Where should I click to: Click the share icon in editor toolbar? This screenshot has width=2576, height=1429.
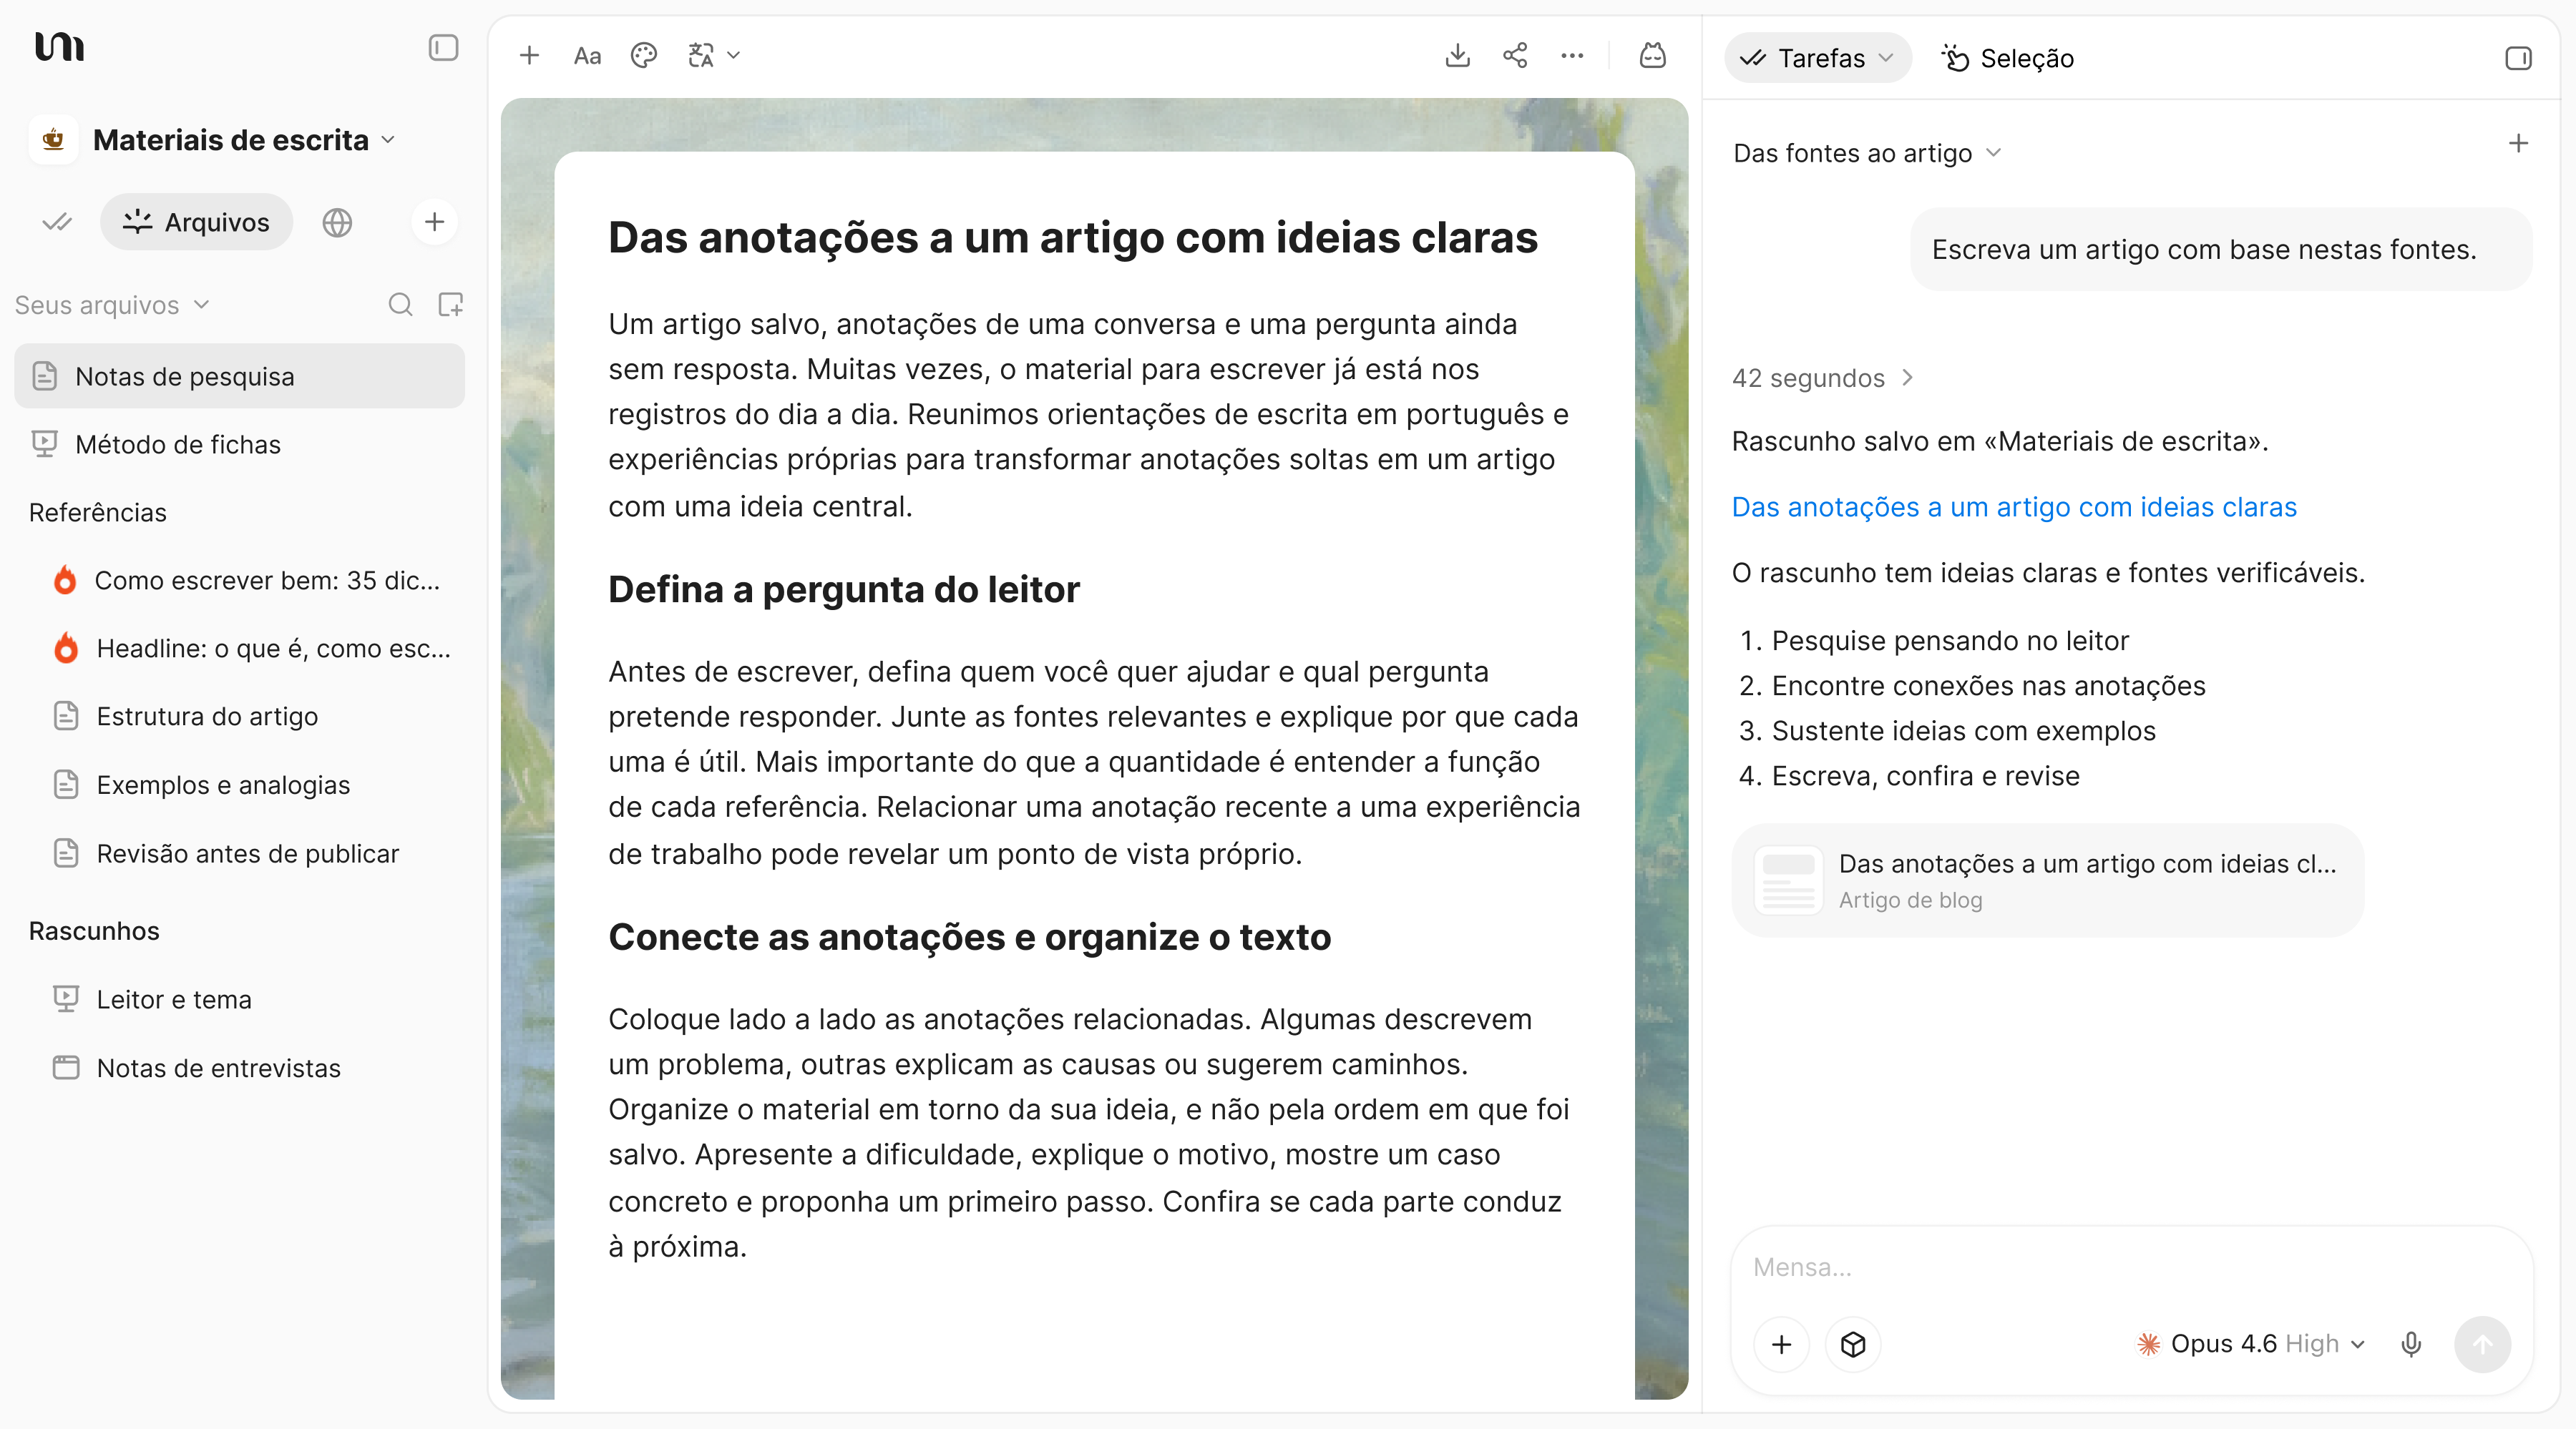coord(1515,56)
